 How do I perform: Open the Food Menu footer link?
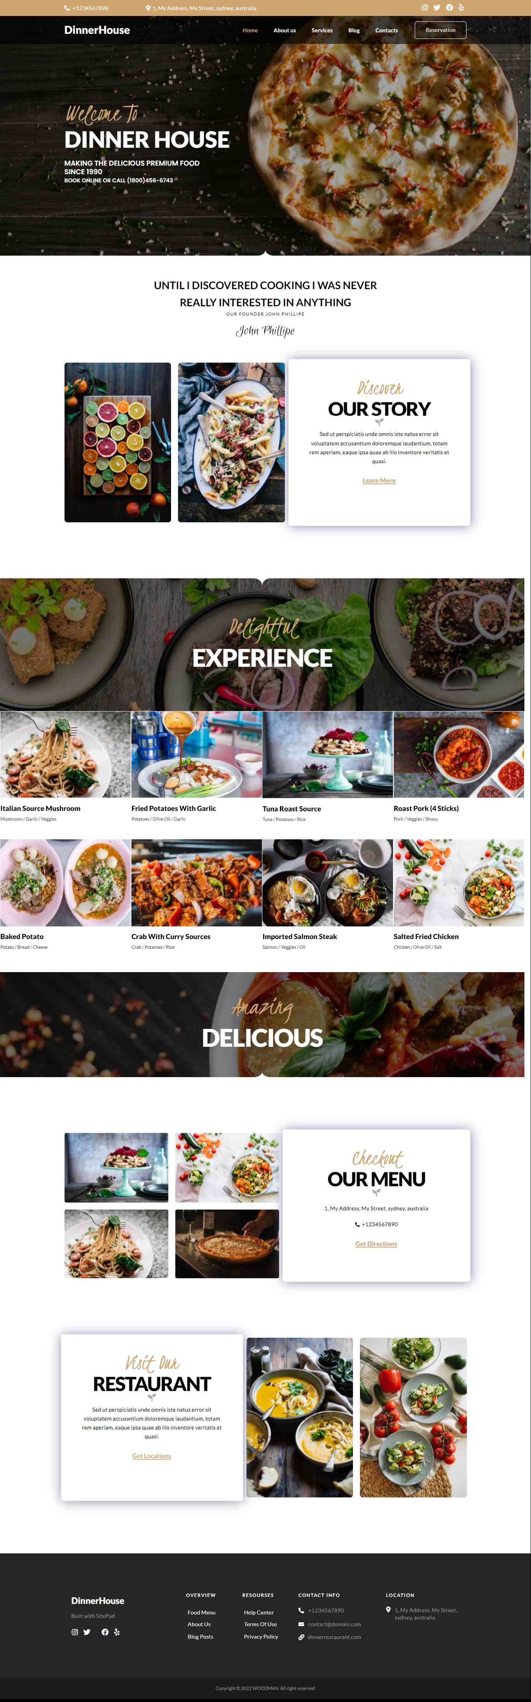(201, 1612)
